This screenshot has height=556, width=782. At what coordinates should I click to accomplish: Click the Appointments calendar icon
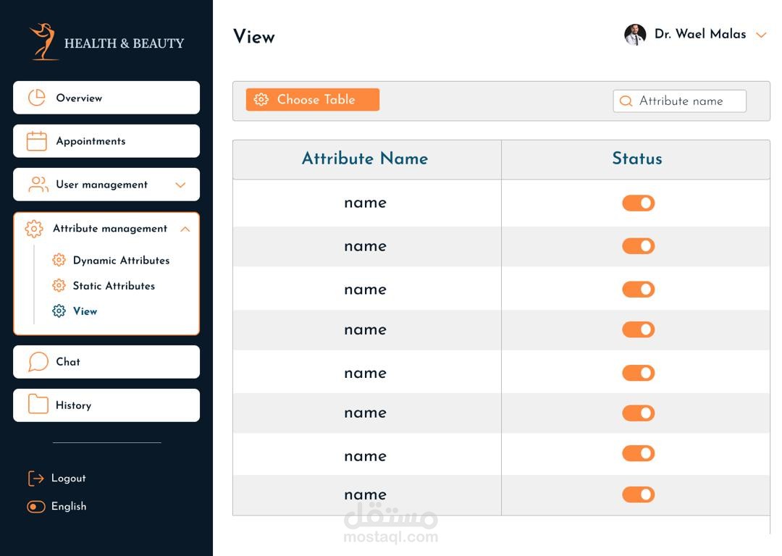36,141
